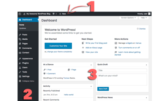
Task: Click the Posts pushpin icon in sidebar
Action: tap(20, 35)
